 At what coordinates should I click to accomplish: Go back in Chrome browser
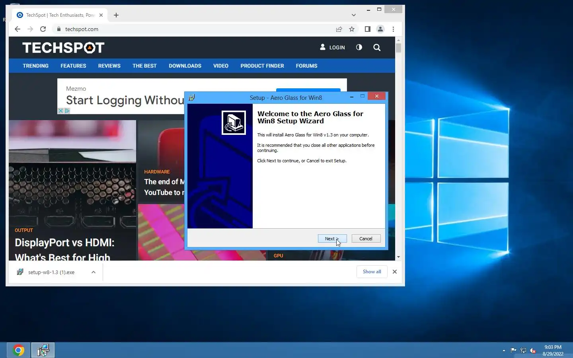click(x=18, y=29)
